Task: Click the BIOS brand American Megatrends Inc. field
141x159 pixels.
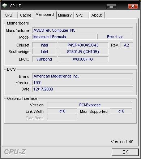Action: (x=82, y=76)
